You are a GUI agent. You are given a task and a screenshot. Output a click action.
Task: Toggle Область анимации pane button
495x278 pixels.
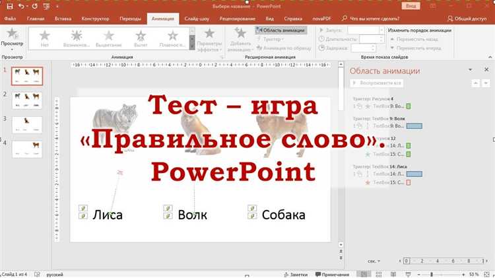pos(280,30)
